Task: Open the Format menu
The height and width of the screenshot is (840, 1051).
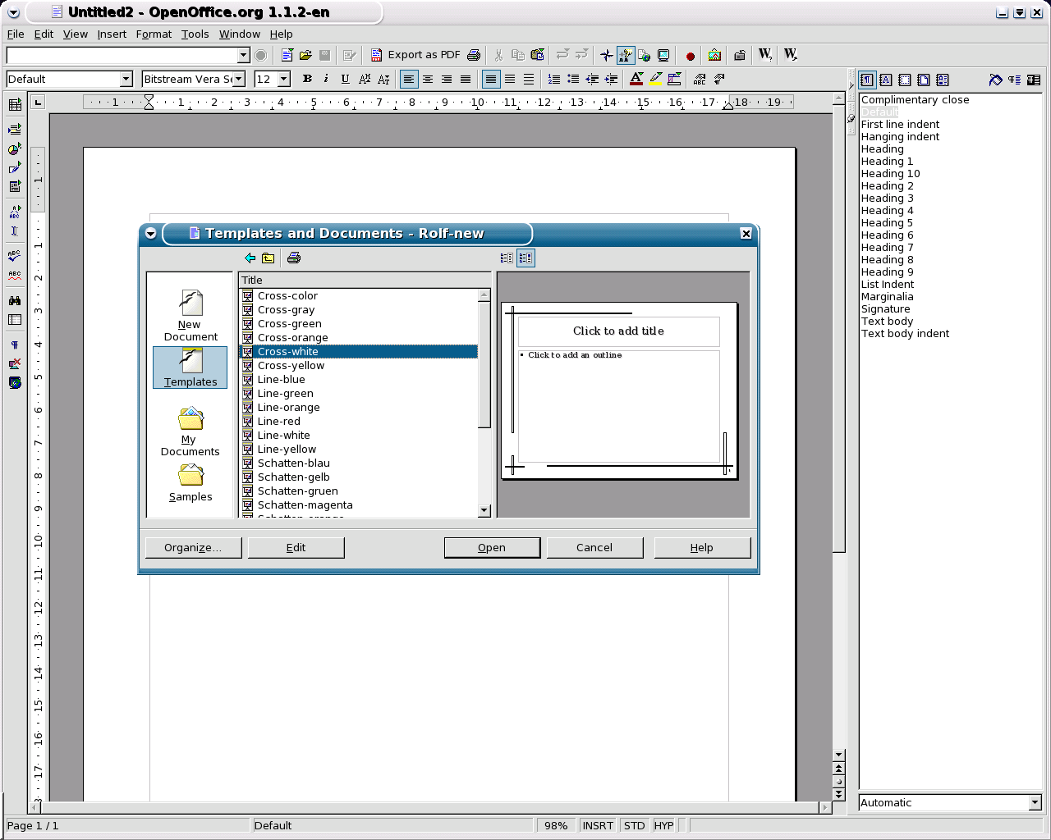Action: click(x=154, y=34)
